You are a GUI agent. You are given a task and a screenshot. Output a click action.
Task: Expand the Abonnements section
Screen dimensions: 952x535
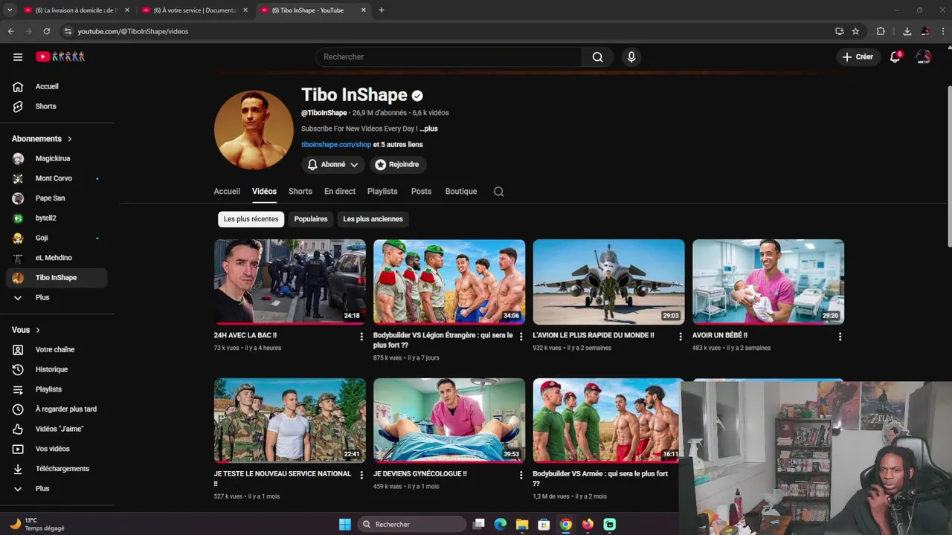42,139
